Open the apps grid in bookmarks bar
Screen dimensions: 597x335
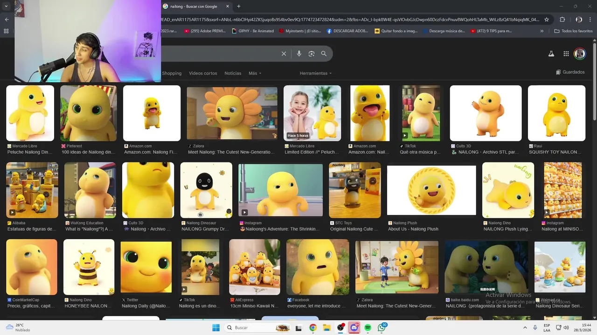(x=6, y=31)
